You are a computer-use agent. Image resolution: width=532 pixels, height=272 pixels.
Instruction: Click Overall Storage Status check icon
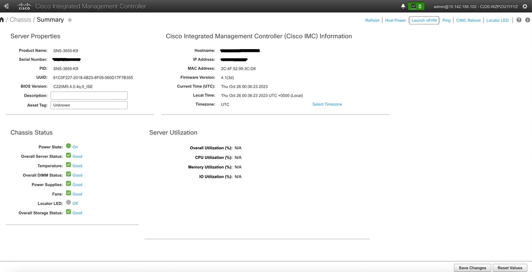click(x=69, y=212)
